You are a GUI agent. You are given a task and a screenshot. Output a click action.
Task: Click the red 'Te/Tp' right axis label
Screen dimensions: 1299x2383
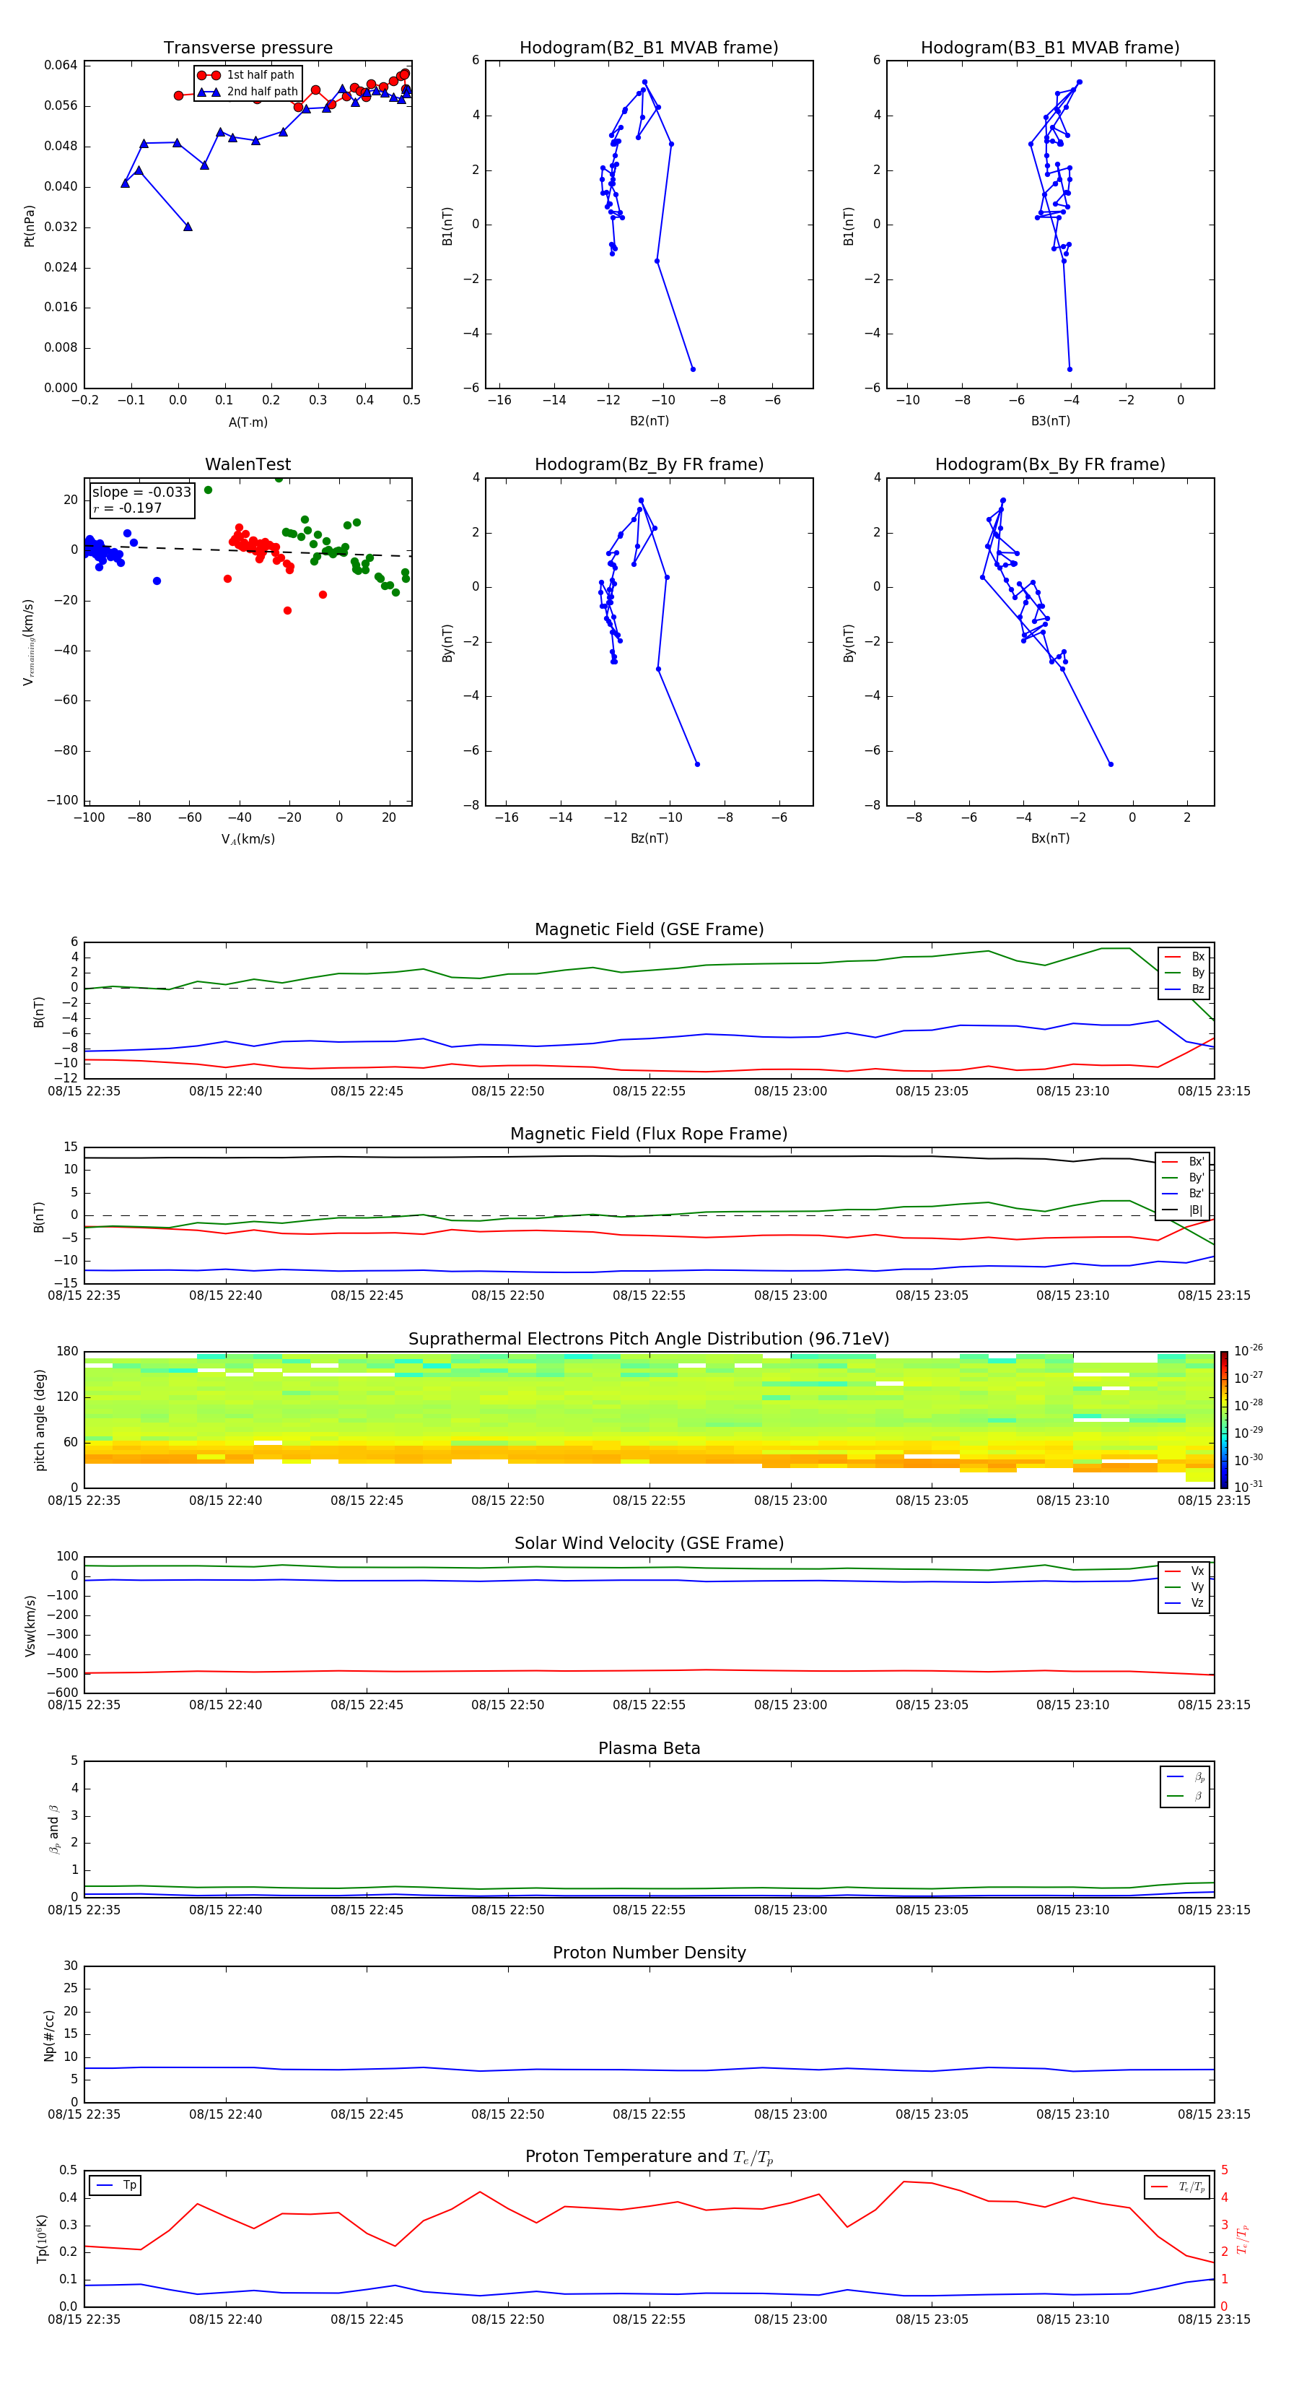coord(1242,2239)
